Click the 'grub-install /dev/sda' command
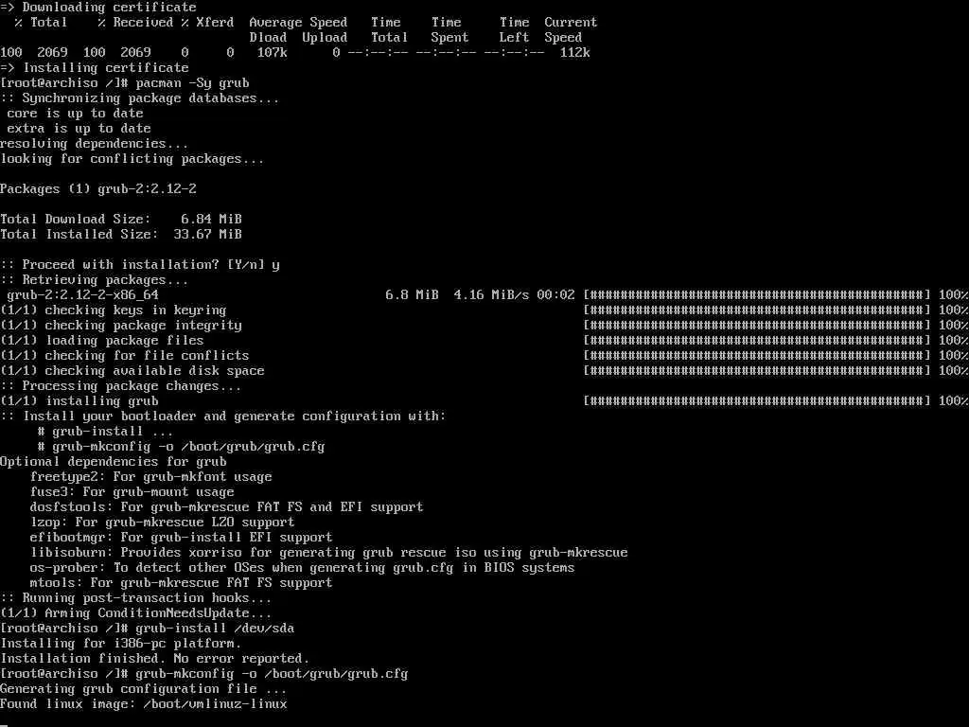The height and width of the screenshot is (727, 969). tap(215, 629)
